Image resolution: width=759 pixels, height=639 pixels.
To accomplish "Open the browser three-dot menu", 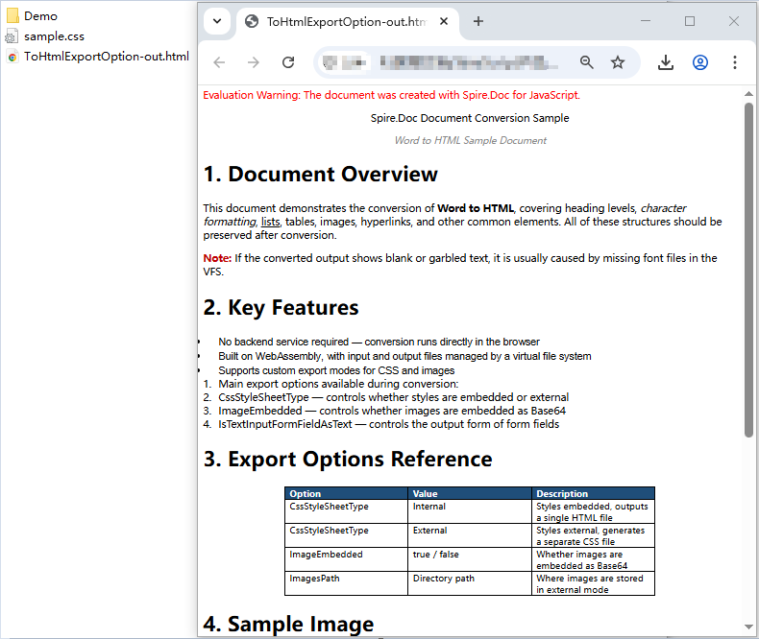I will [735, 62].
